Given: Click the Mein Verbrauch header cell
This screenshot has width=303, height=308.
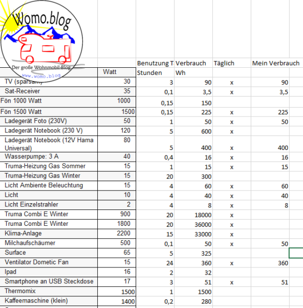Looking at the screenshot, I should point(270,63).
